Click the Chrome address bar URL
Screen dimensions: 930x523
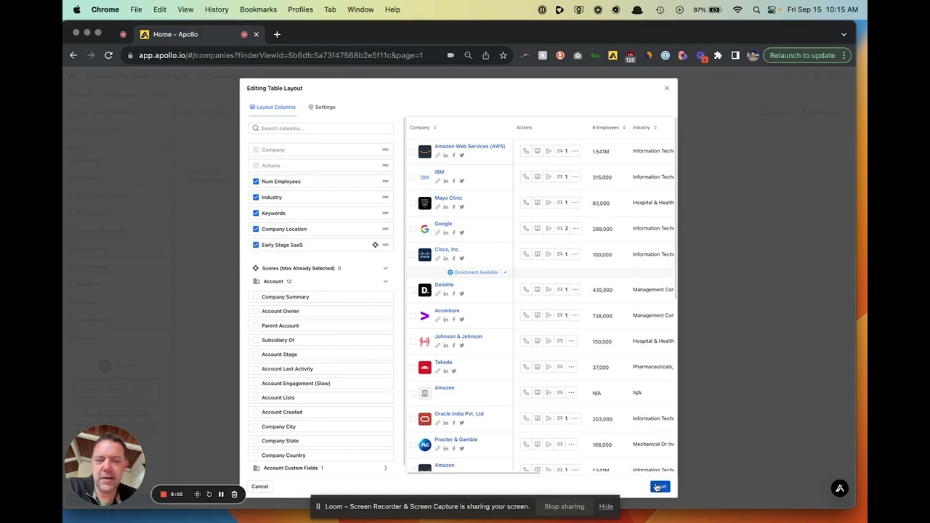(x=280, y=55)
